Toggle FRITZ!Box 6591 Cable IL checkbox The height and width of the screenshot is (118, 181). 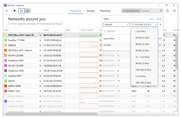click(x=6, y=50)
